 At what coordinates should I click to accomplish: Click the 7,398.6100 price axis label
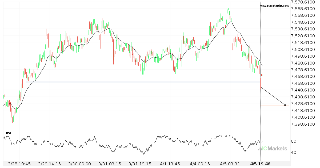tap(303, 124)
